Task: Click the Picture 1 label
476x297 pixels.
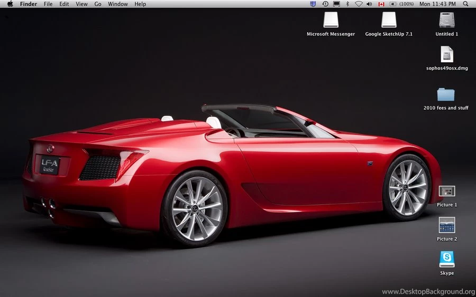Action: pyautogui.click(x=447, y=205)
